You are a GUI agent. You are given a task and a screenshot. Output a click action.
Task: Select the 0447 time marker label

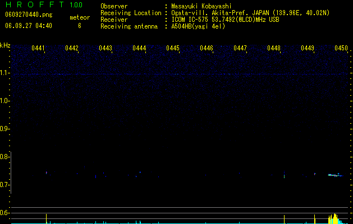(240, 48)
